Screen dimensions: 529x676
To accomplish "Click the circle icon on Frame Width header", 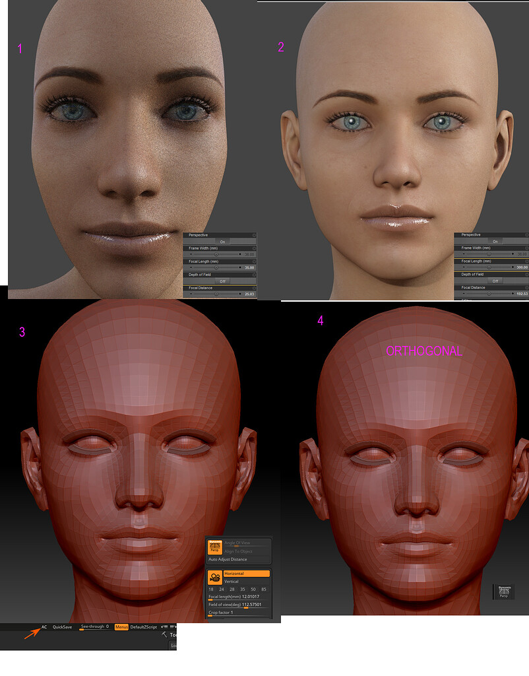I will click(x=254, y=248).
